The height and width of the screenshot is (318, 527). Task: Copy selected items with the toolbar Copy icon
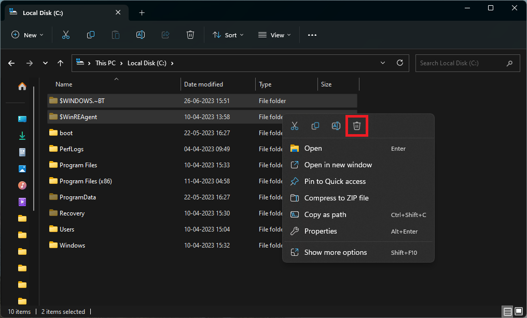point(91,35)
